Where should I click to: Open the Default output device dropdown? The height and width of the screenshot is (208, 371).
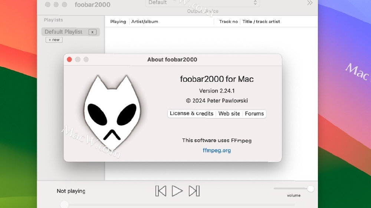[x=203, y=3]
